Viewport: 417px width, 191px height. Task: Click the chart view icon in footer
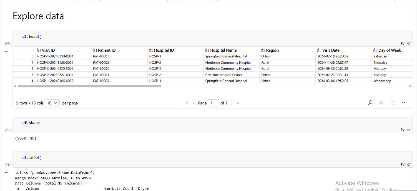pyautogui.click(x=392, y=103)
